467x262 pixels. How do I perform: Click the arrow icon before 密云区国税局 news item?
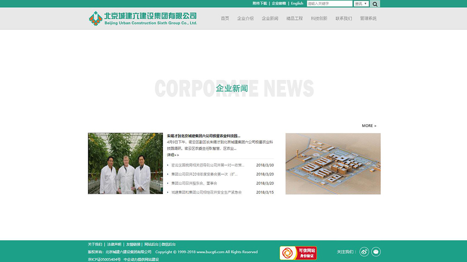[168, 165]
